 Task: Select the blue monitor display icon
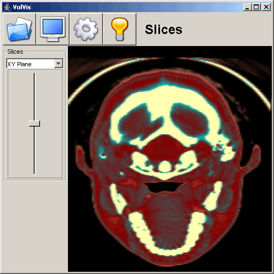(53, 29)
